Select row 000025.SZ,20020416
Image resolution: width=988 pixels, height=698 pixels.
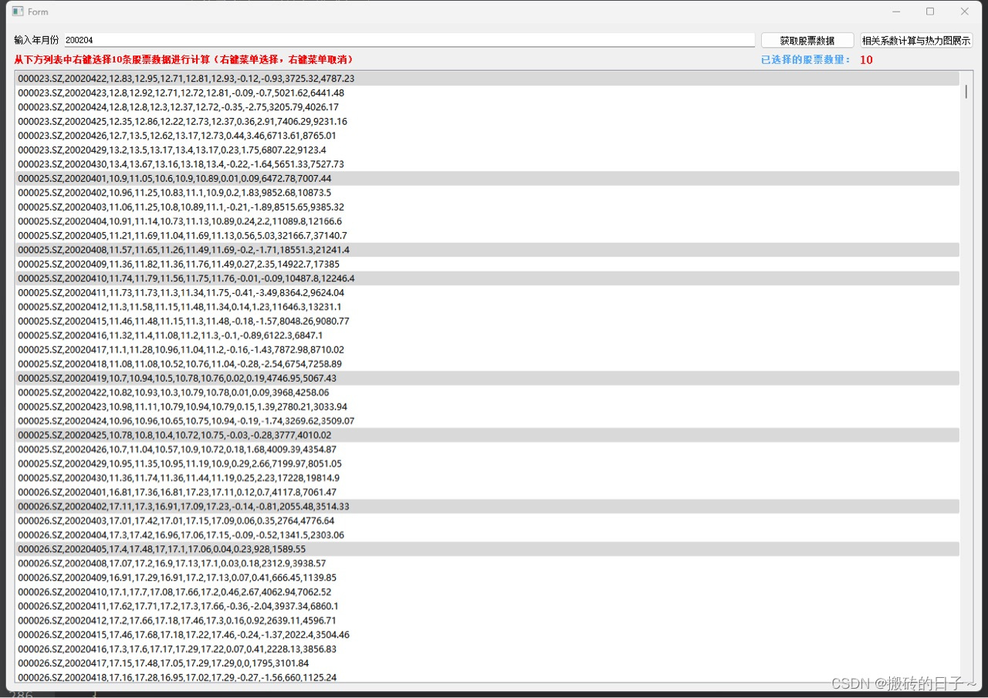click(x=487, y=336)
